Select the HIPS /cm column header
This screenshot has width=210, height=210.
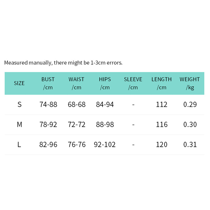(105, 83)
